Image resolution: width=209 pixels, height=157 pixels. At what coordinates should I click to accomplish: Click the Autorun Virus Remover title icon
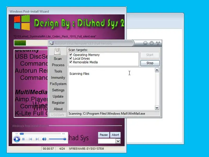(51, 43)
